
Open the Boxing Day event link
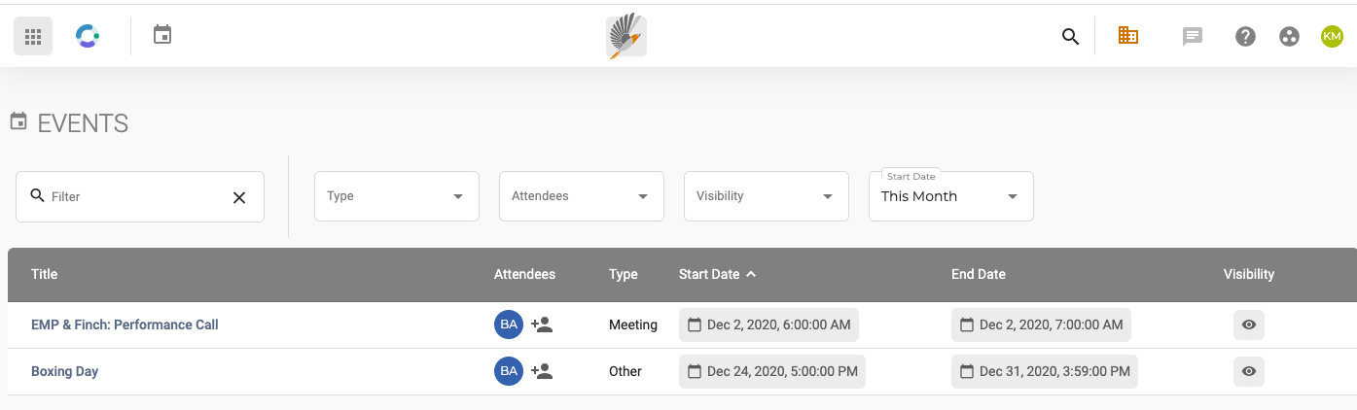tap(64, 371)
